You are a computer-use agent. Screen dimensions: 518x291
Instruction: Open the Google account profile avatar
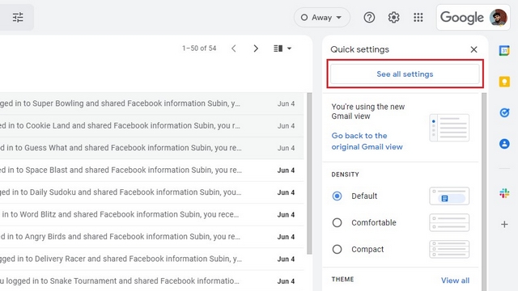pos(499,17)
